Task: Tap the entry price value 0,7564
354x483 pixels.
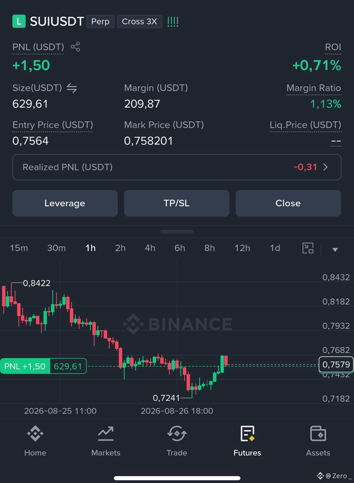Action: pos(30,141)
